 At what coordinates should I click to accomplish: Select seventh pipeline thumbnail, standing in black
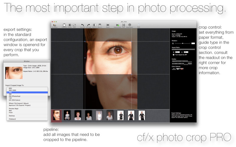121,115
